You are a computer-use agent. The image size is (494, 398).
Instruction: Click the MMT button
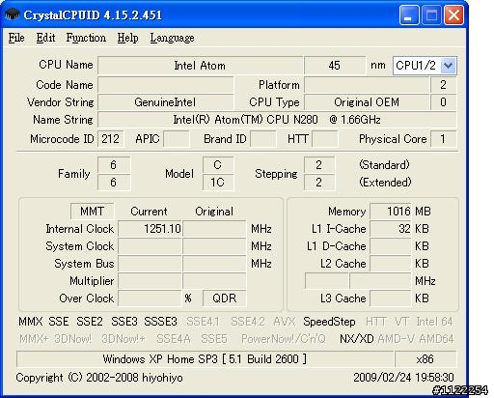(x=92, y=212)
